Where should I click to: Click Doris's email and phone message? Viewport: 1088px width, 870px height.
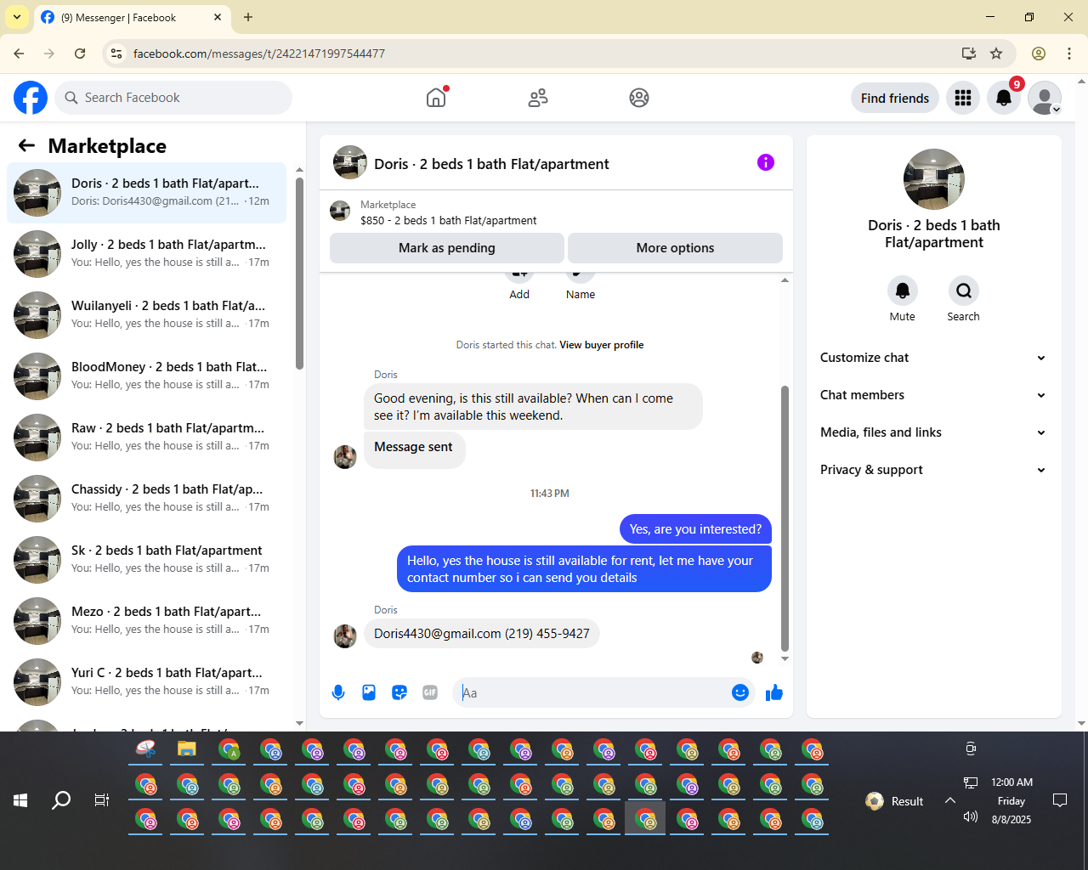click(482, 634)
